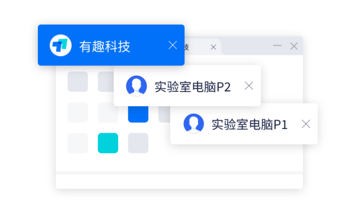
Task: Click the bottom status strip of the window
Action: point(179,182)
